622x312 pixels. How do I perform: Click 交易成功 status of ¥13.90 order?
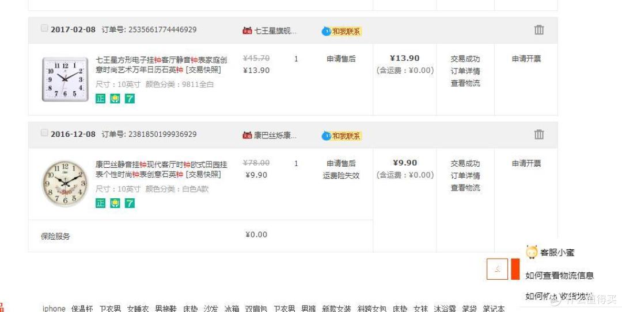tap(465, 59)
